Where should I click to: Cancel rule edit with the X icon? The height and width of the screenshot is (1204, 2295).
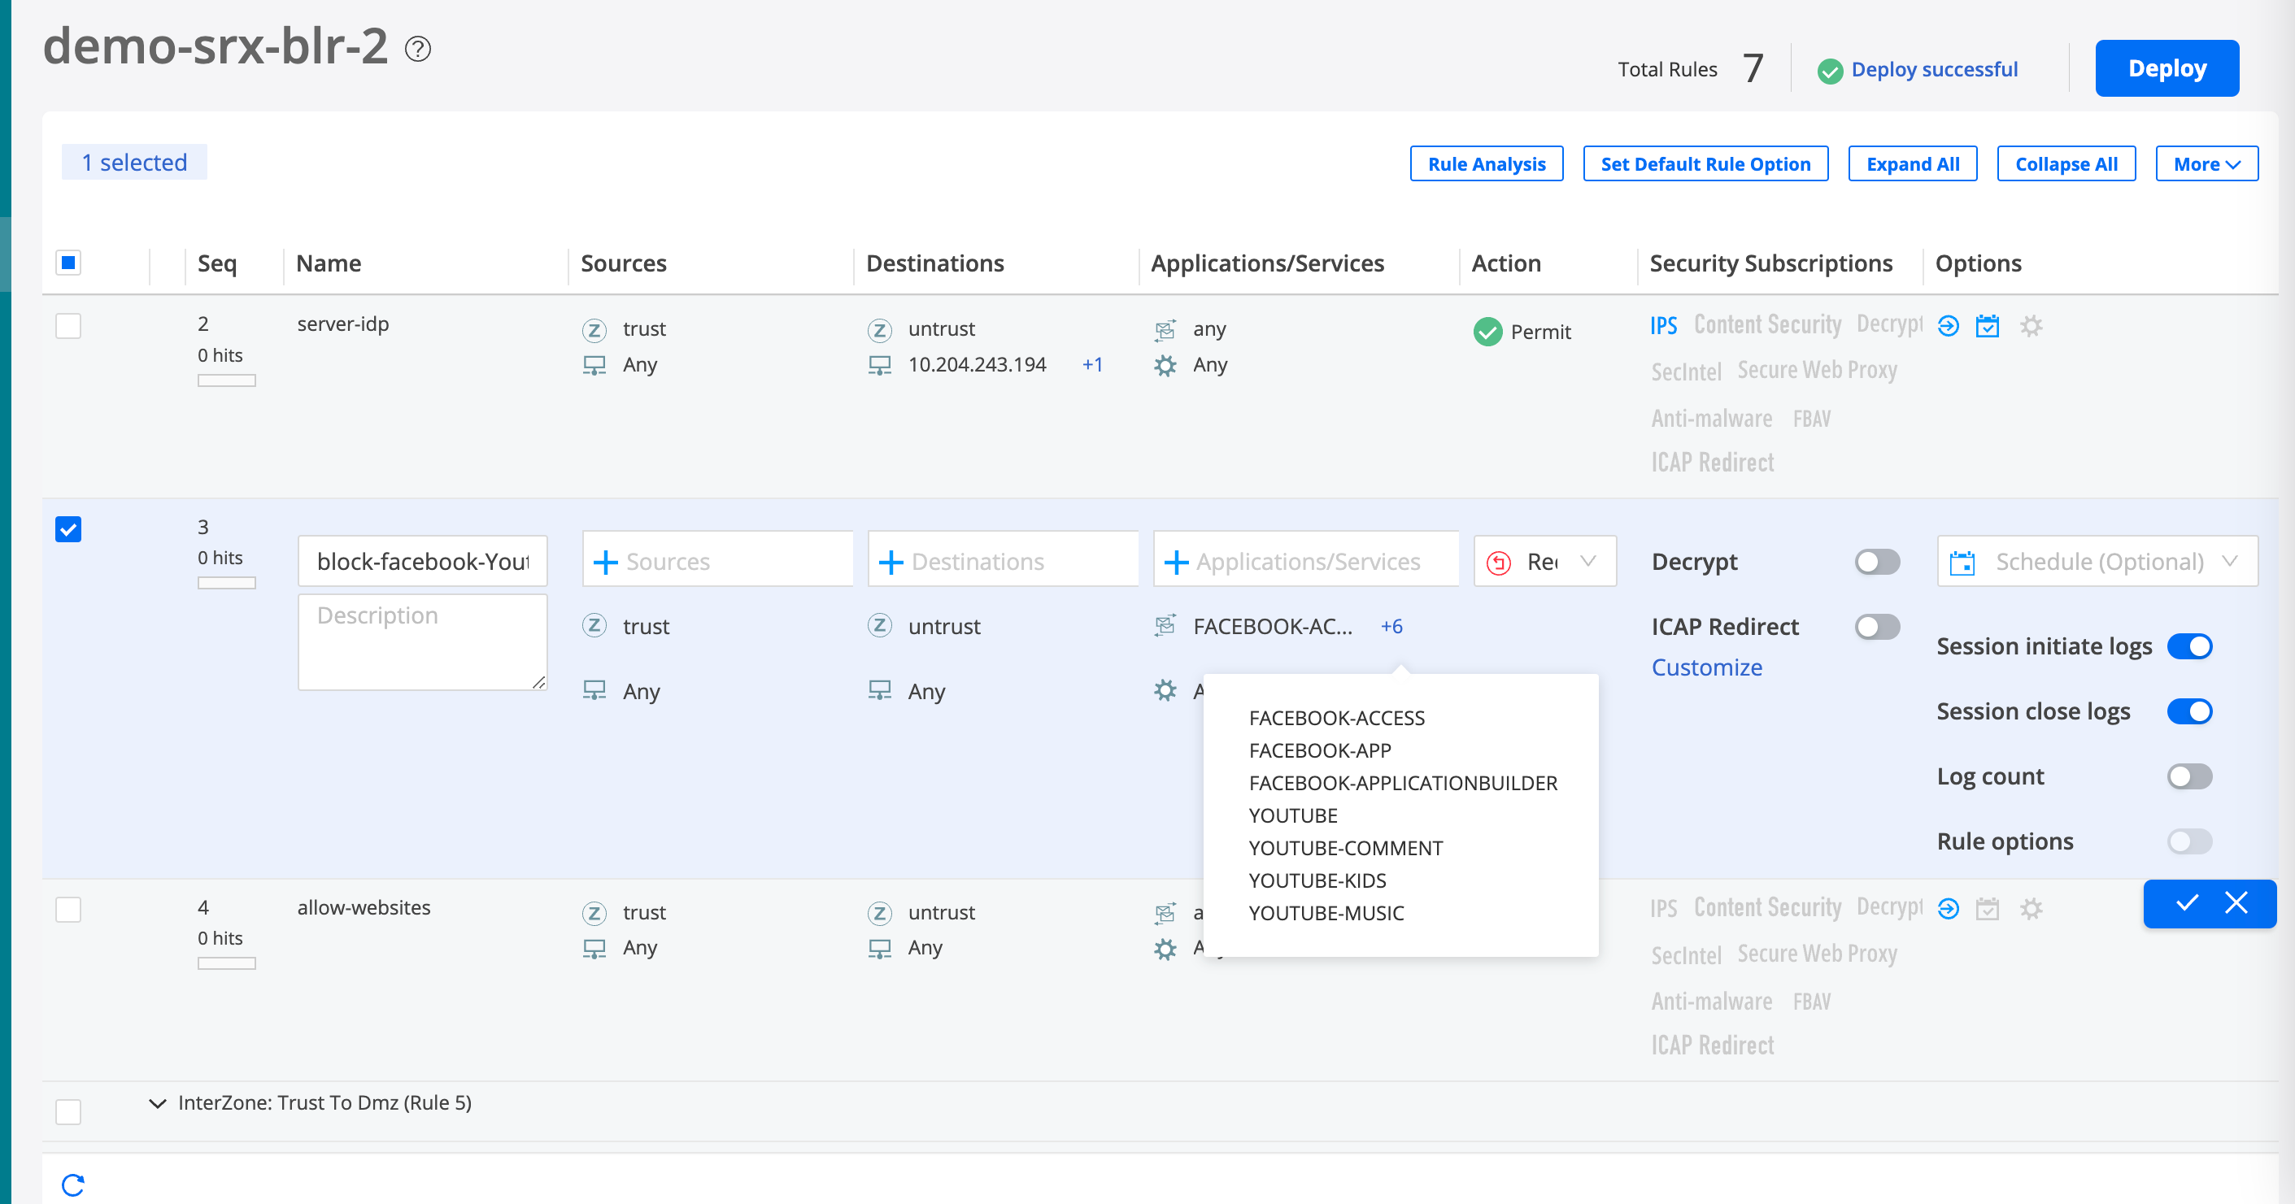pos(2236,903)
